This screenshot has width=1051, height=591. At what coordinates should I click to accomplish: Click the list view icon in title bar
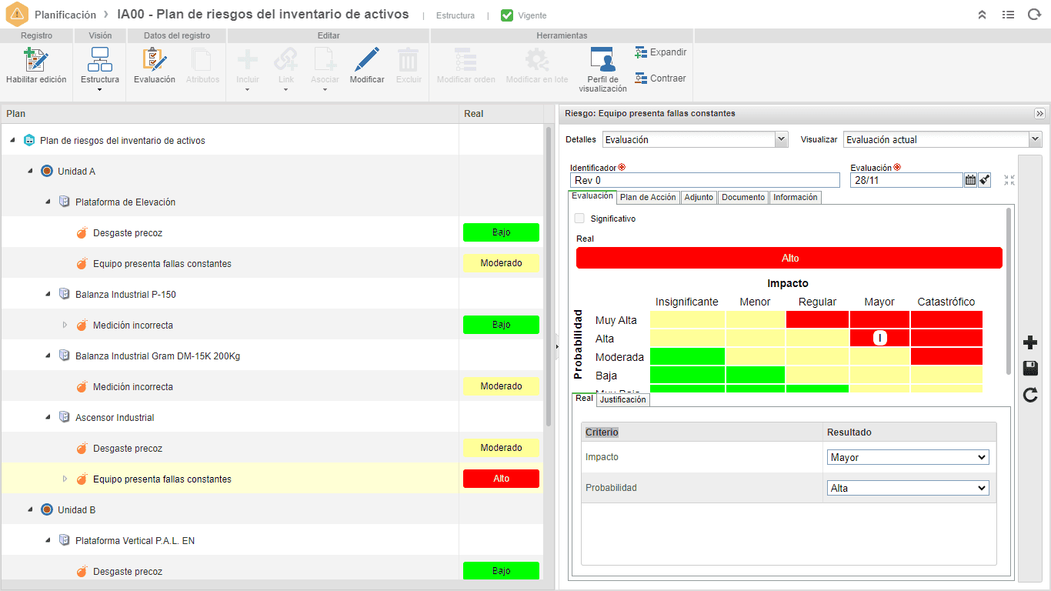click(1008, 15)
